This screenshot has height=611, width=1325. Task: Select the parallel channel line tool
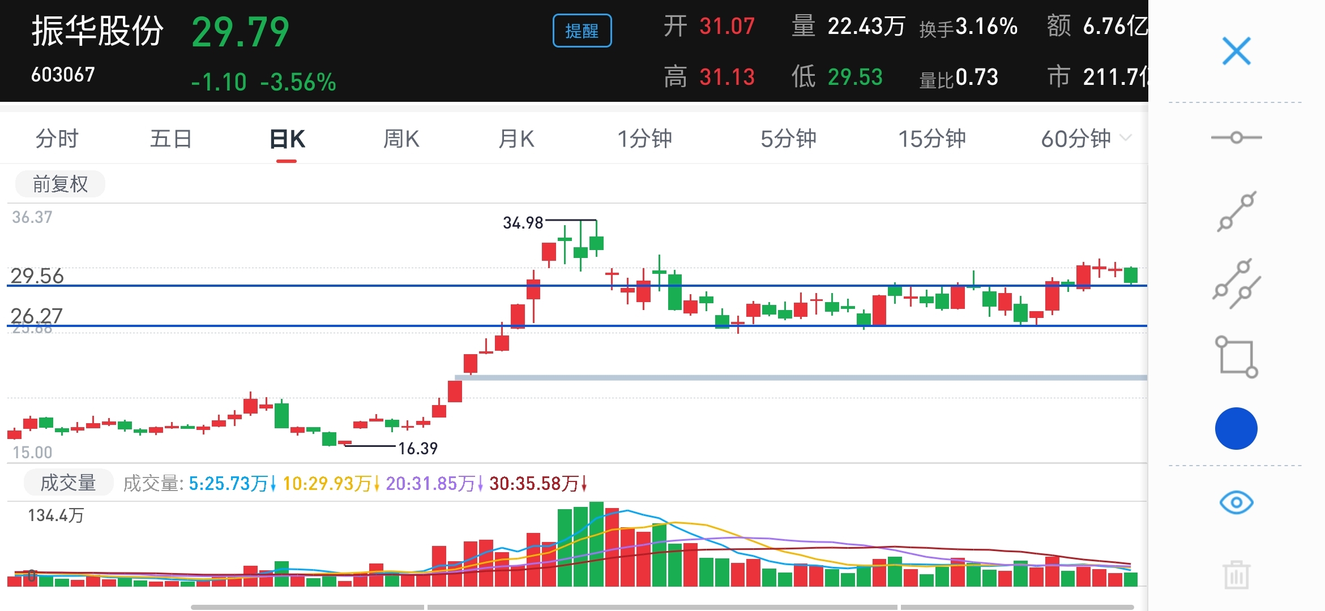(1236, 284)
